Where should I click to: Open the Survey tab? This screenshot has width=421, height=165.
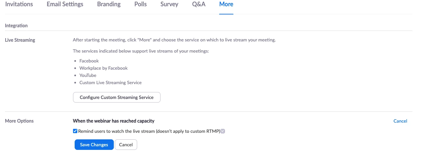click(169, 4)
